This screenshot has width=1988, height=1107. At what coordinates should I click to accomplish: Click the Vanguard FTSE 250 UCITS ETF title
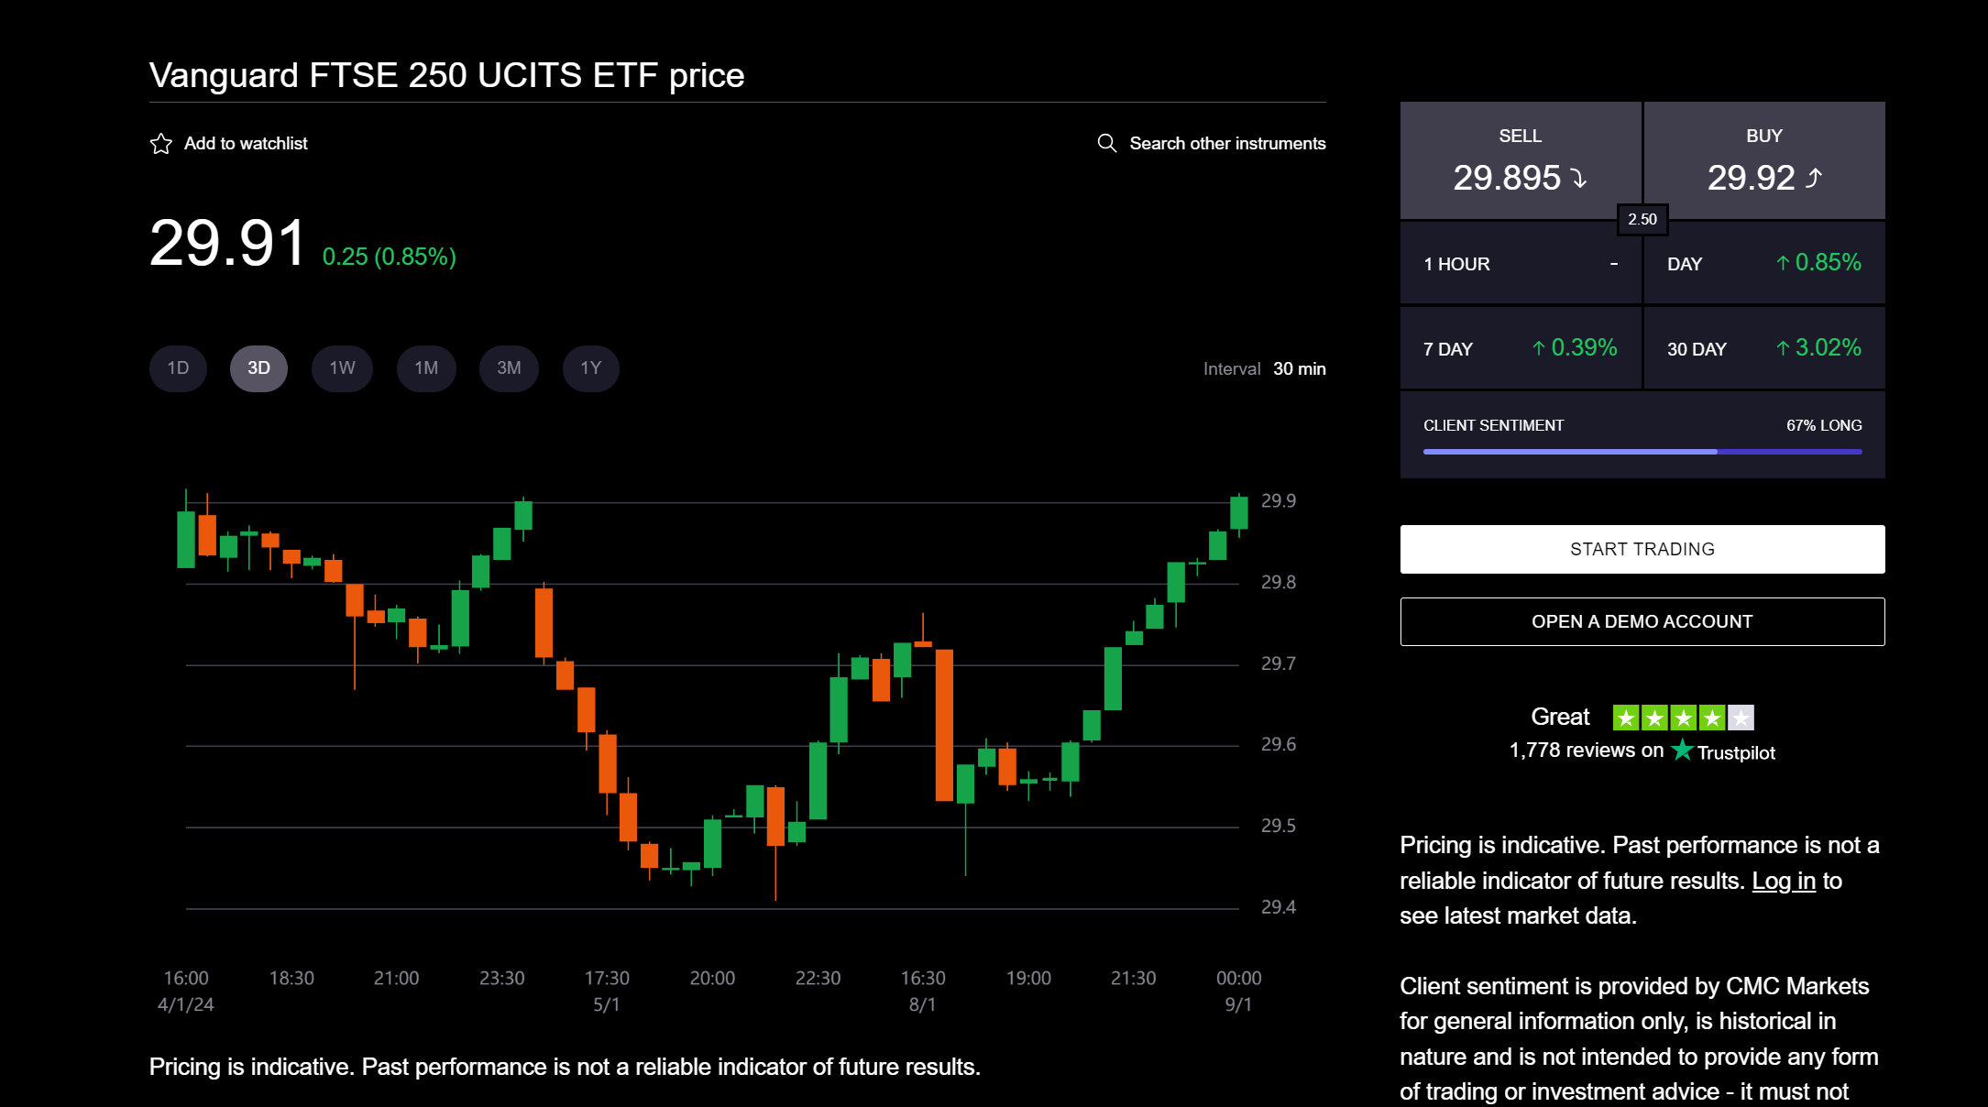point(447,75)
